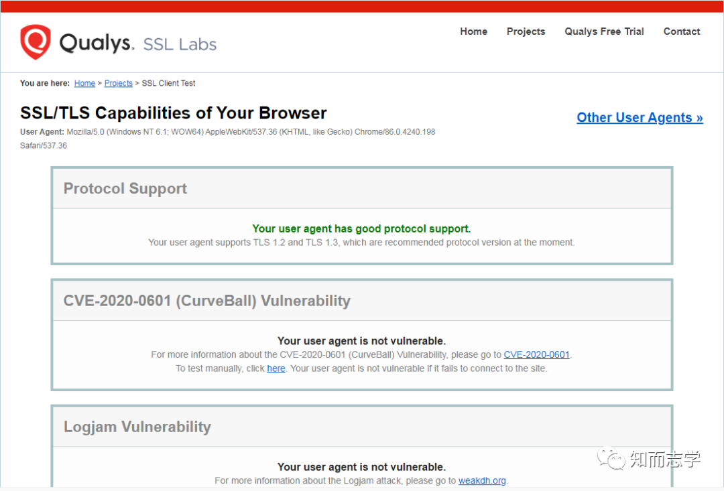Click the Logjam 'Your user agent is not vulnerable.' text
The width and height of the screenshot is (724, 491).
[361, 467]
